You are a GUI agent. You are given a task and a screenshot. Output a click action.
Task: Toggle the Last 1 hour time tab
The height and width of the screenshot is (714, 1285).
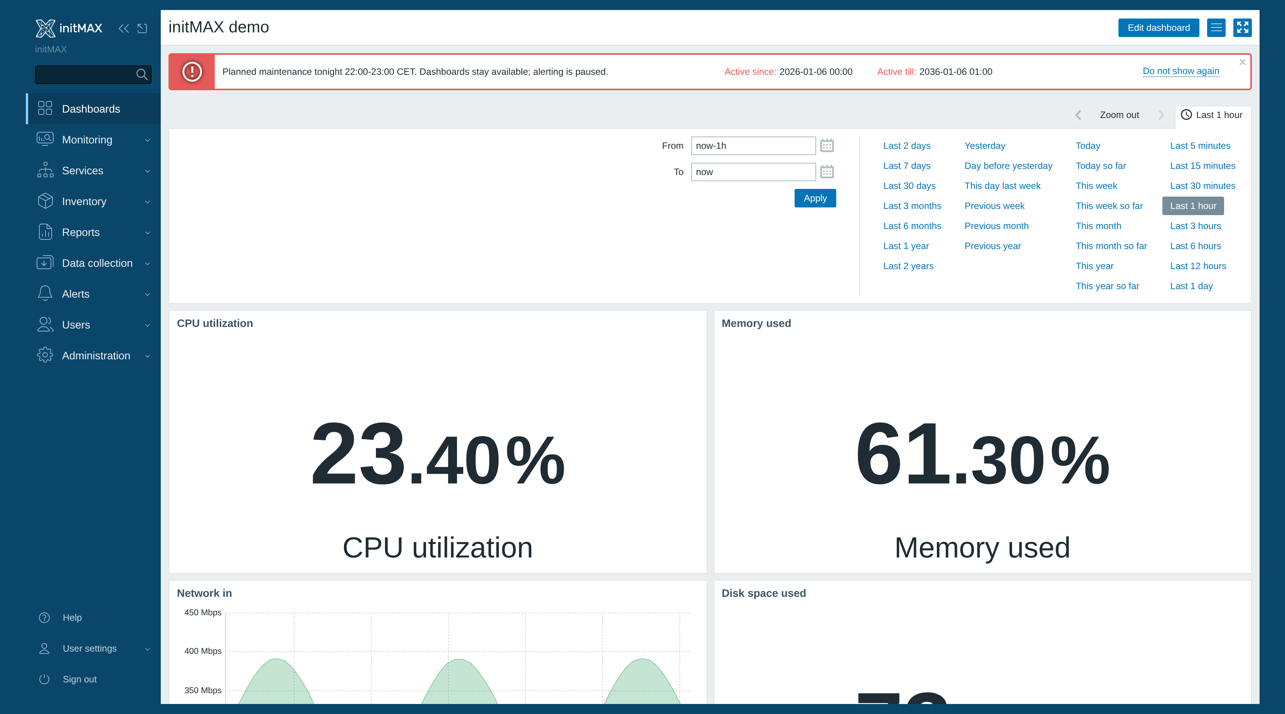coord(1212,115)
